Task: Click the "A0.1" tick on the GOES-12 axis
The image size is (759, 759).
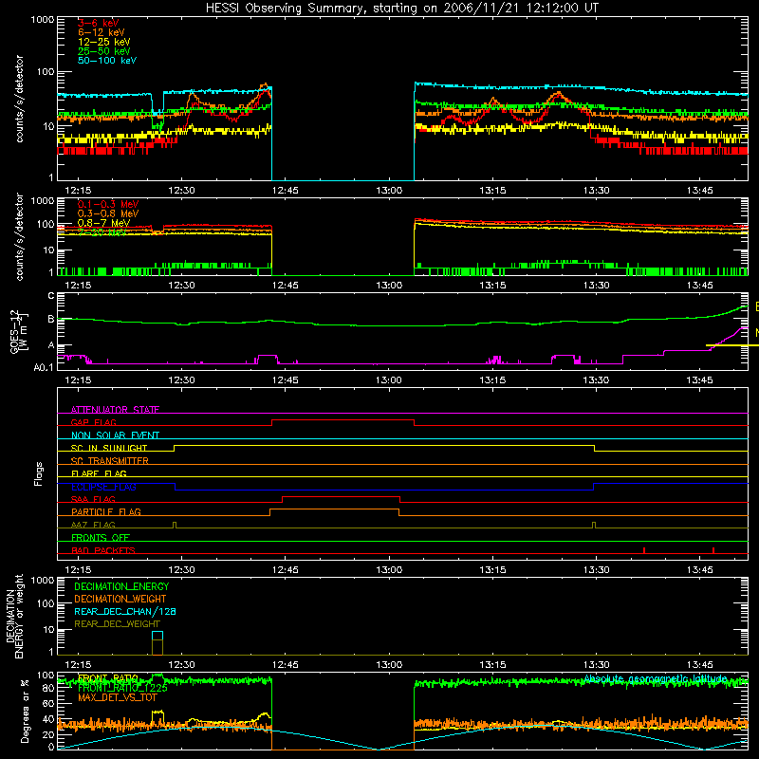Action: tap(44, 368)
